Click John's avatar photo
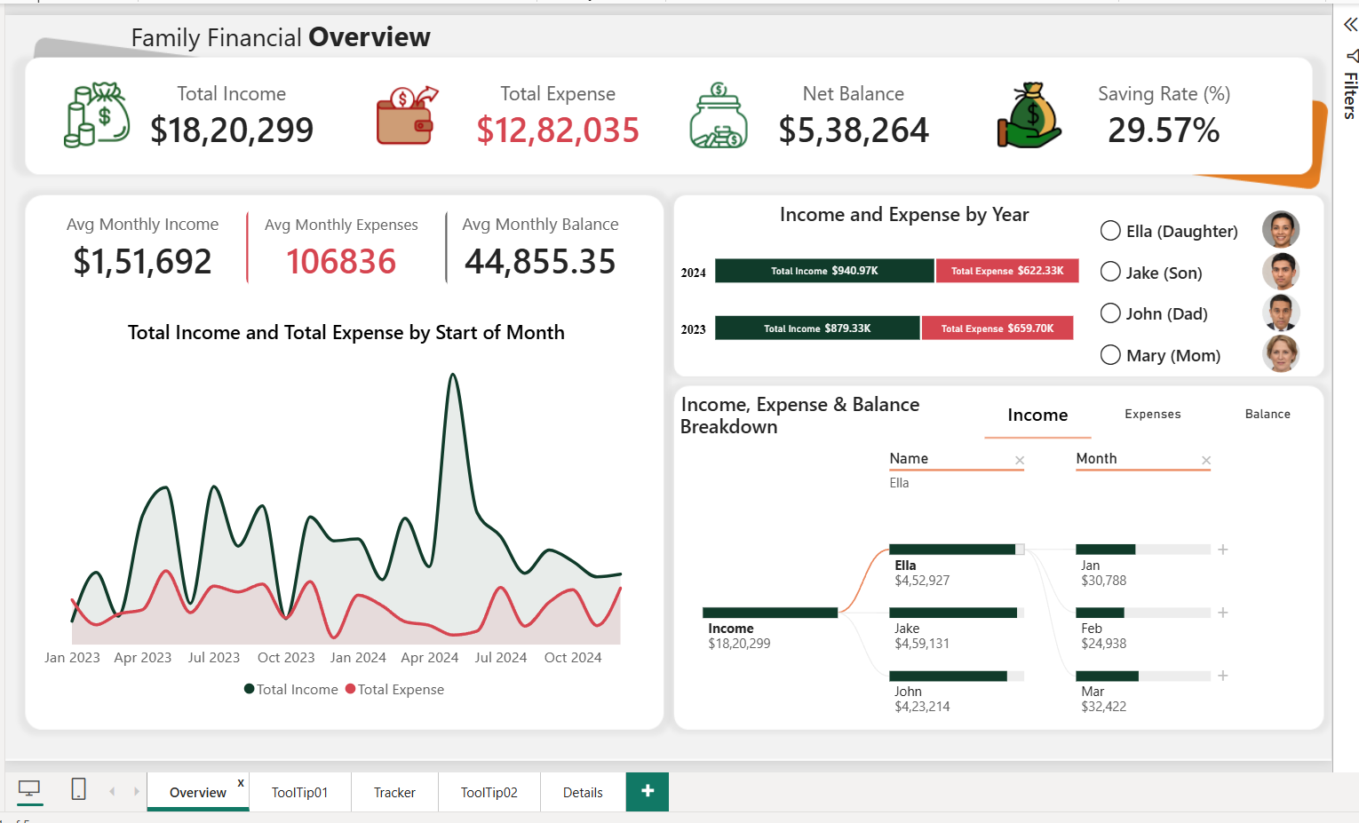The image size is (1359, 823). click(1281, 313)
